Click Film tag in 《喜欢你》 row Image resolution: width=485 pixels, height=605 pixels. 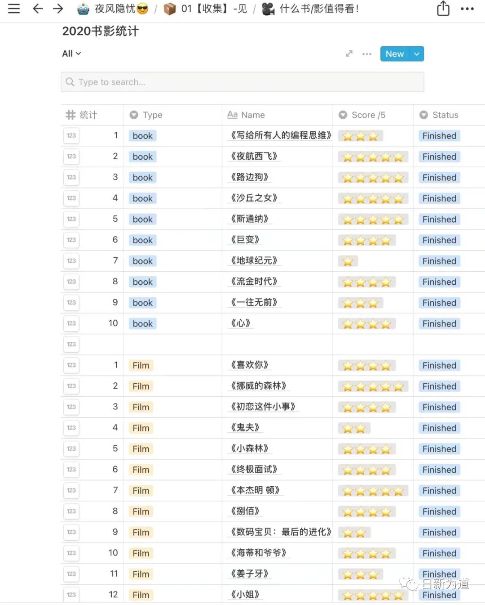141,366
